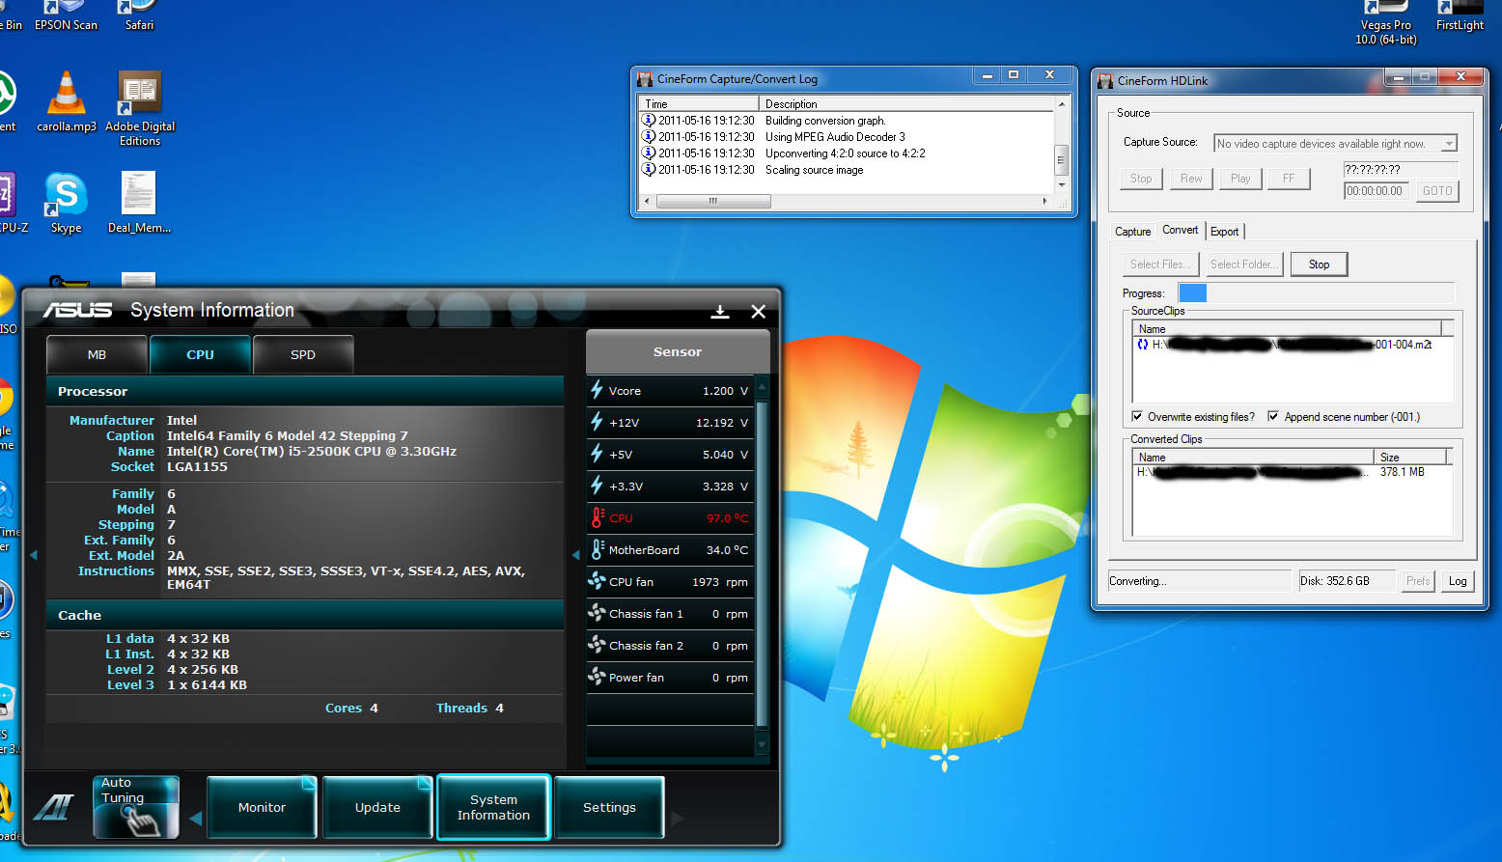Click the Description column header in Convert Log
1502x862 pixels.
905,103
